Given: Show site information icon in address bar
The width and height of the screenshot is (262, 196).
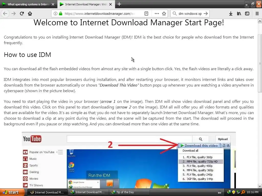Looking at the screenshot, I should (56, 14).
